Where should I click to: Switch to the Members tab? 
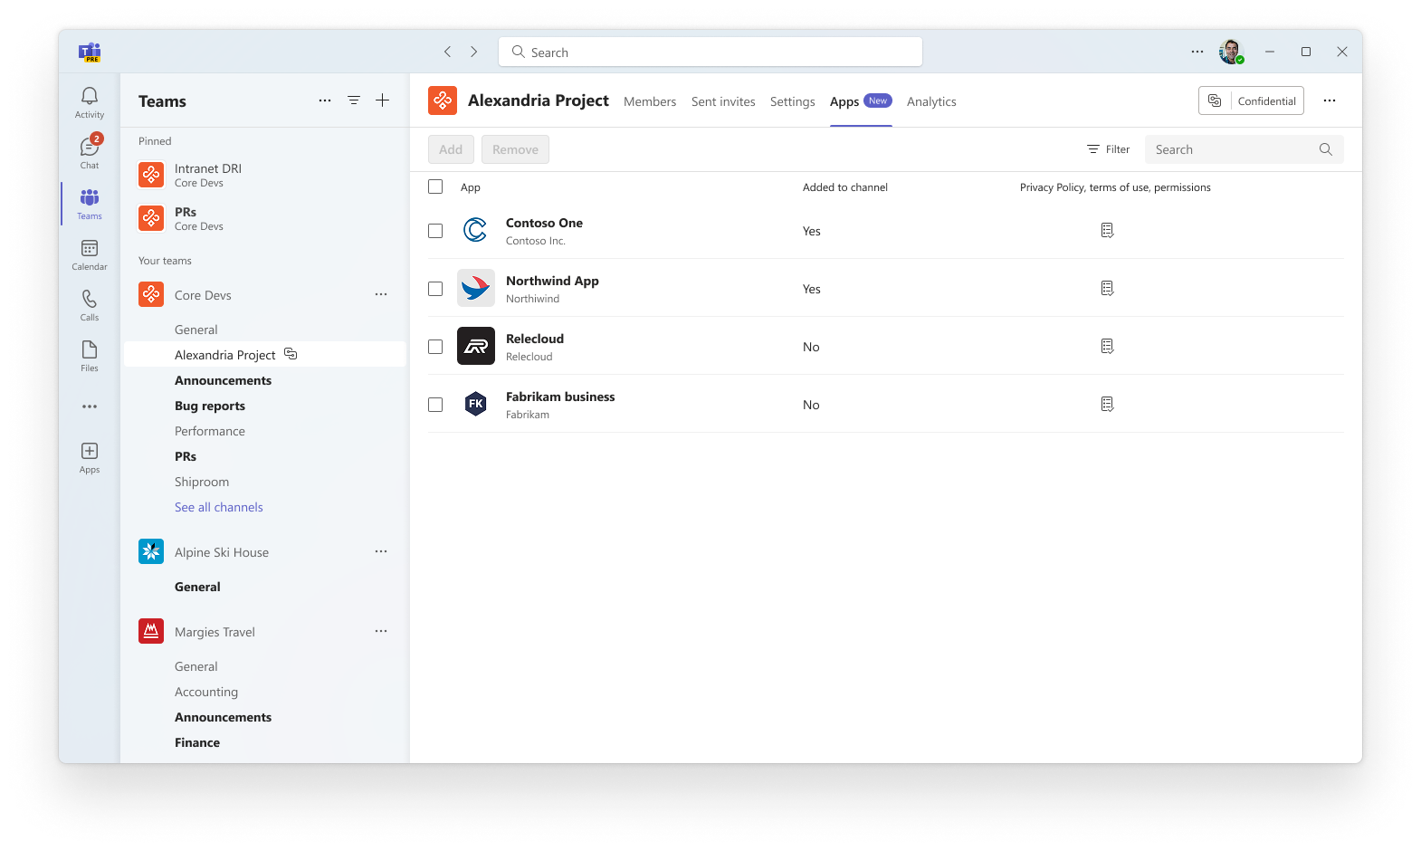tap(650, 101)
